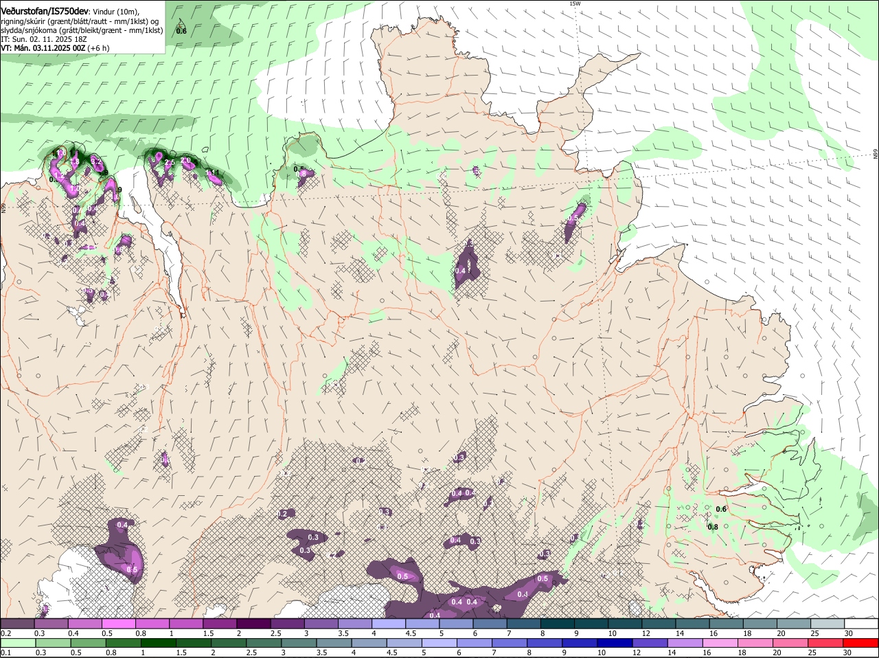Select the 'VT: Mán. 03.11.2025 00Z' valid time

coord(43,48)
